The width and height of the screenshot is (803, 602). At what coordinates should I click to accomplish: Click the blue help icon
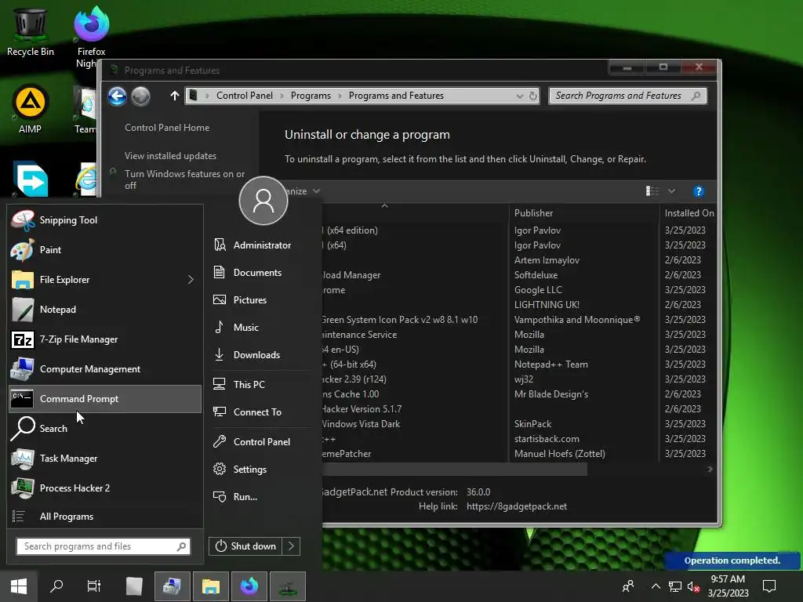click(x=699, y=191)
